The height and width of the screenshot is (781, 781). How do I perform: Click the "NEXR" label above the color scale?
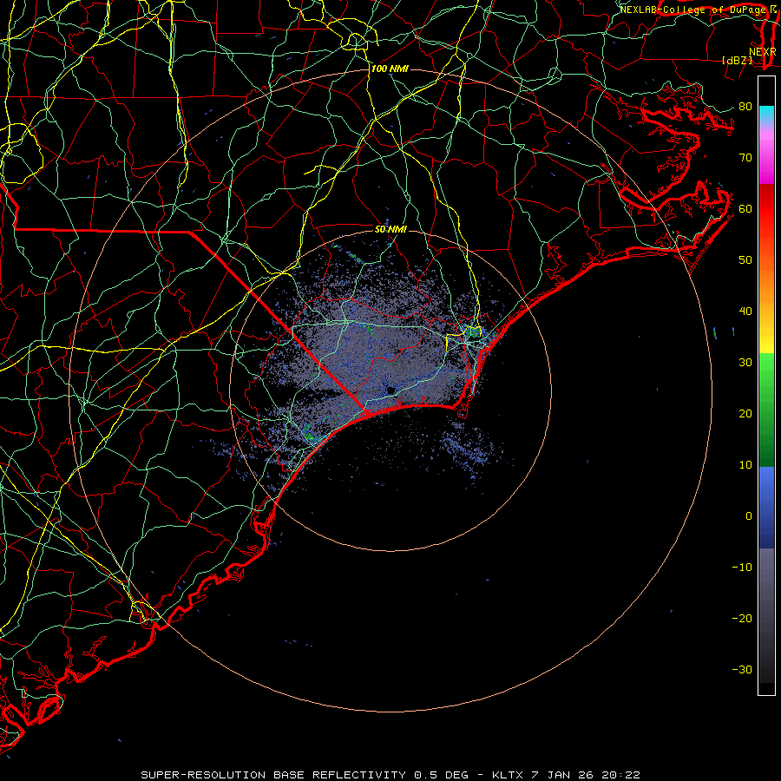tap(763, 52)
